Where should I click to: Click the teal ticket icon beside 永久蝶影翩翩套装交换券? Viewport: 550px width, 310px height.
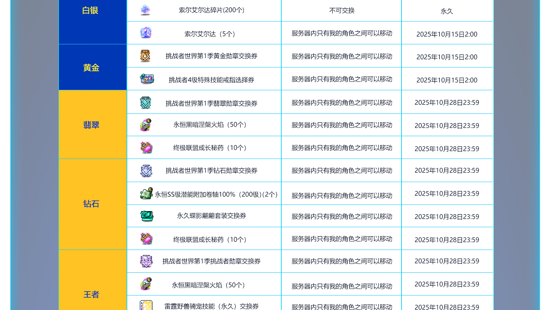coord(147,216)
